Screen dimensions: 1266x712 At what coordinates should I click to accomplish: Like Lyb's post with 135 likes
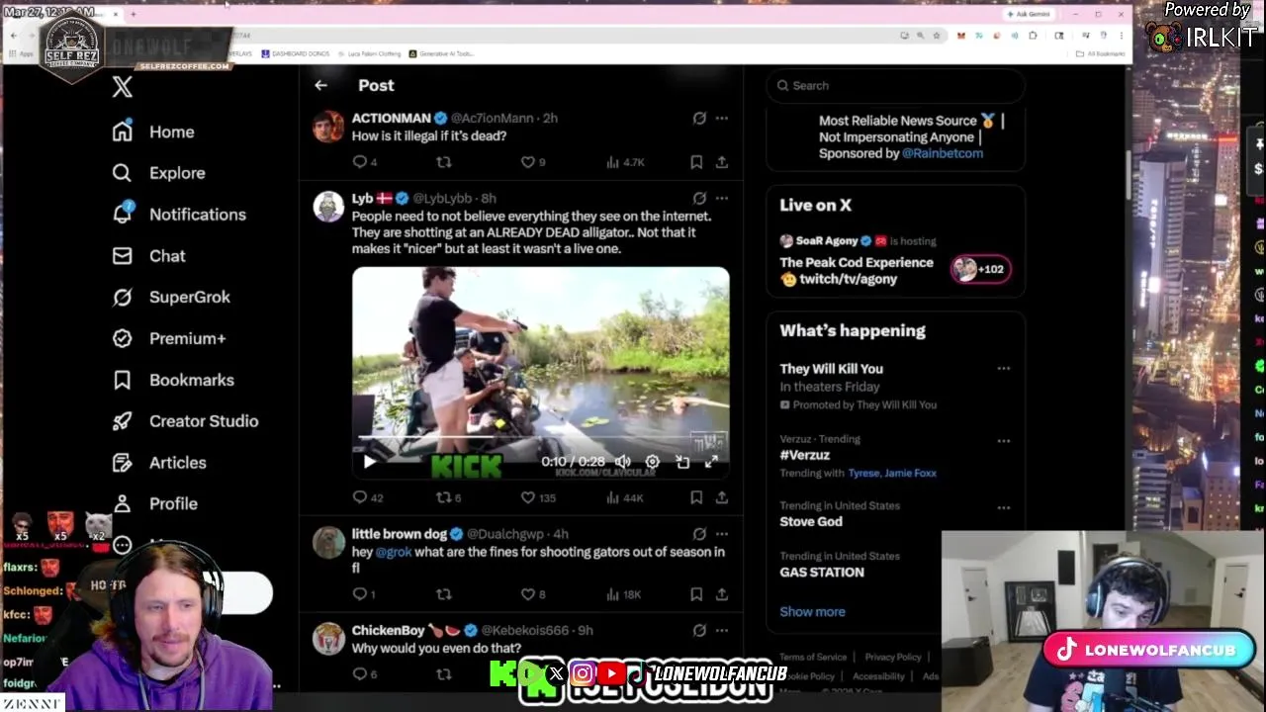click(538, 497)
